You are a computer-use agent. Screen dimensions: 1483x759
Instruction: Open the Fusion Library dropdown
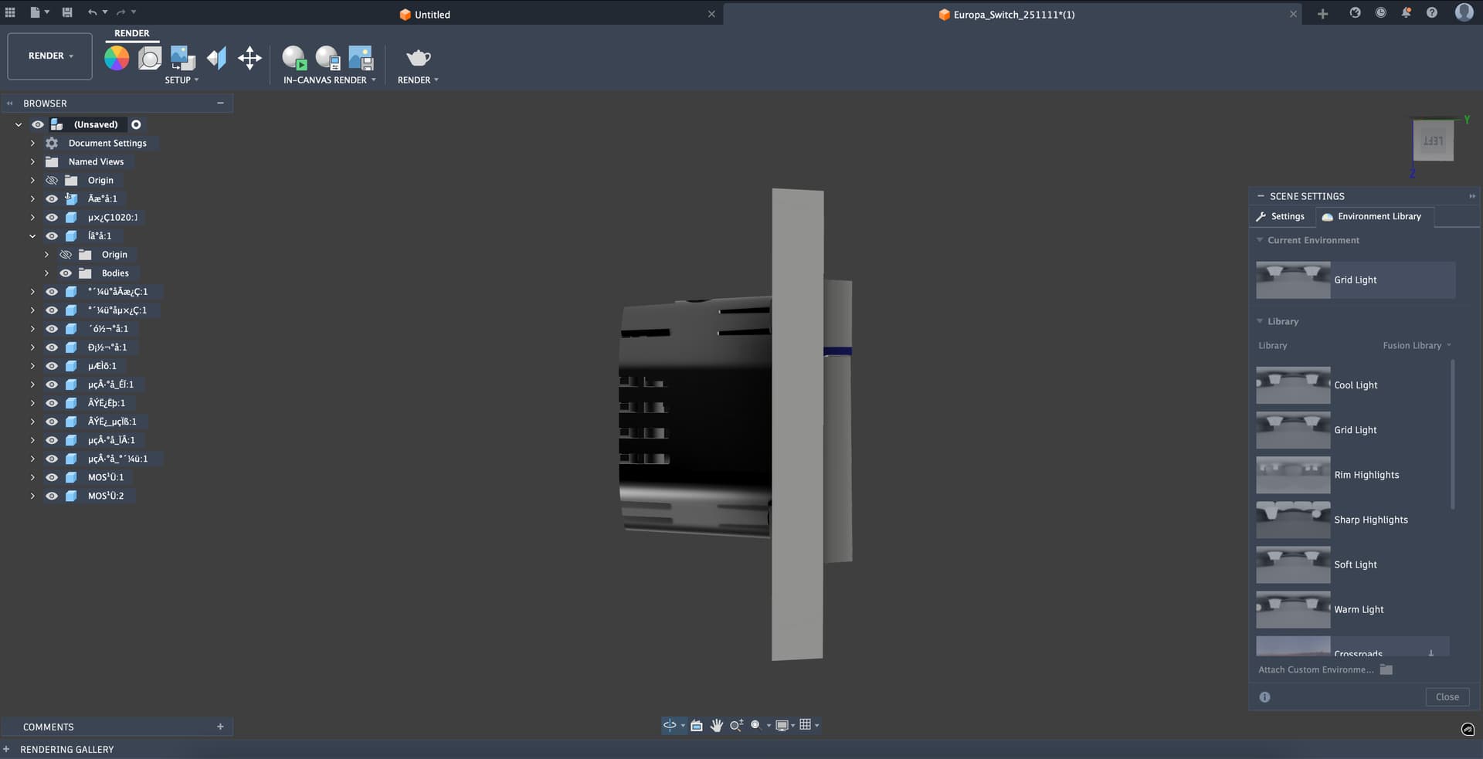coord(1417,346)
